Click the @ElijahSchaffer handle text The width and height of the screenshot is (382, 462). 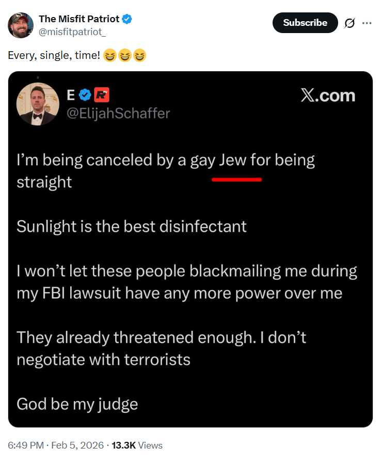[118, 113]
